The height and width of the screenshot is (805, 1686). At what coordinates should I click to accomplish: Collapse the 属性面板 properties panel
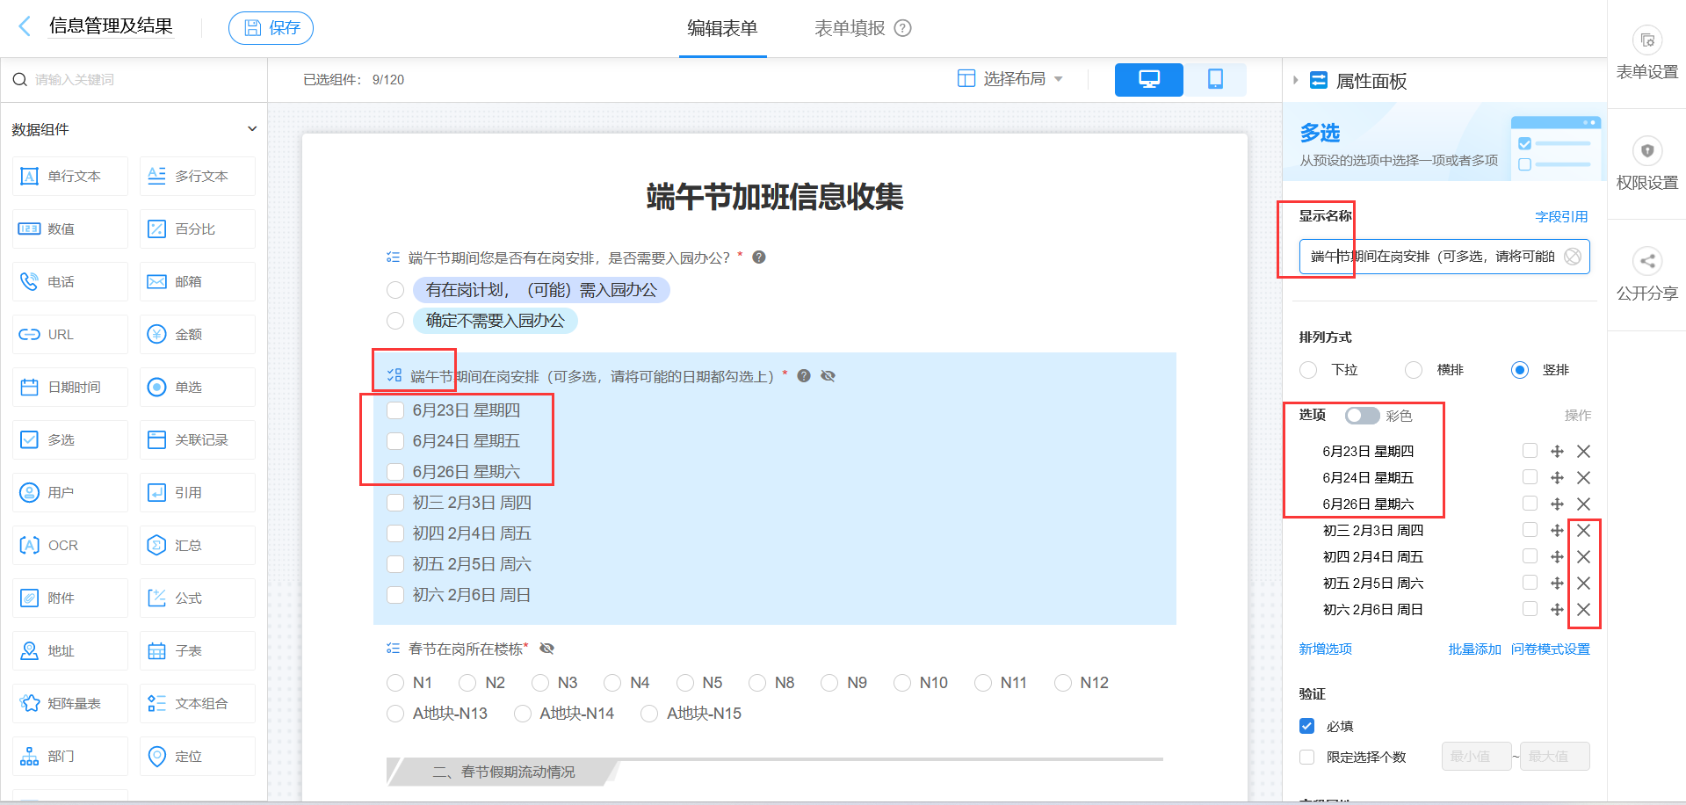coord(1295,81)
